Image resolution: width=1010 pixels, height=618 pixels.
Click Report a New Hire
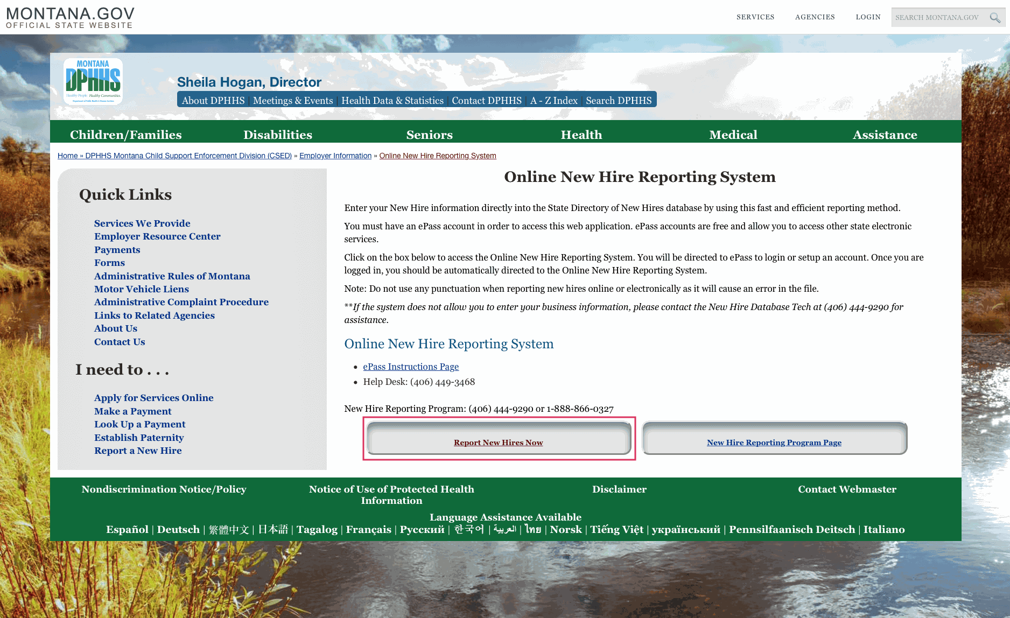[138, 451]
